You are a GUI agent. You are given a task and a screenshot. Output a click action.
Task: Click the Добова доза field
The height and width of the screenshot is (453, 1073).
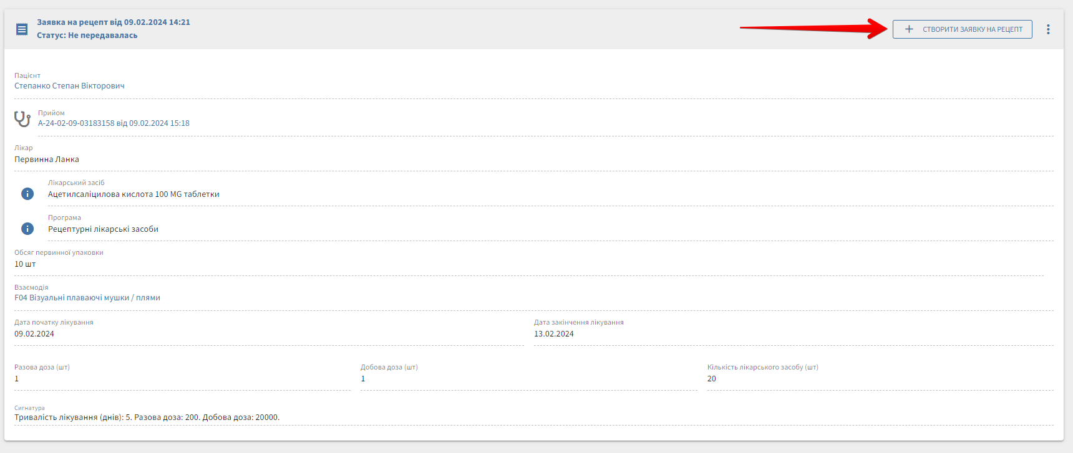[528, 379]
